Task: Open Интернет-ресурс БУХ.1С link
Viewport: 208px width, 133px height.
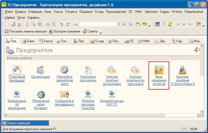Action: click(x=112, y=102)
